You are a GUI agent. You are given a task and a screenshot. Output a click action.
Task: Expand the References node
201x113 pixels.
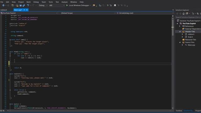180,26
